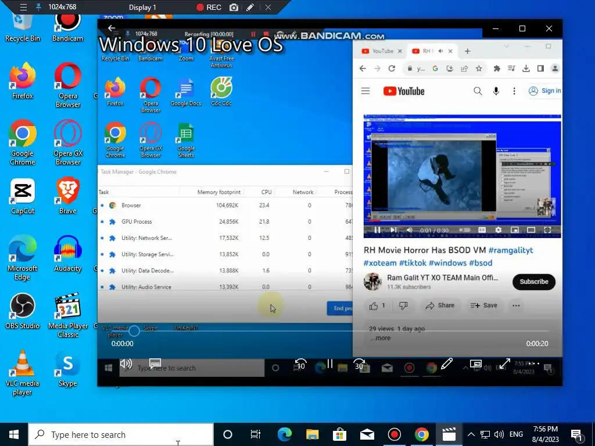Select the CapCut desktop shortcut
Image resolution: width=595 pixels, height=446 pixels.
[x=23, y=196]
